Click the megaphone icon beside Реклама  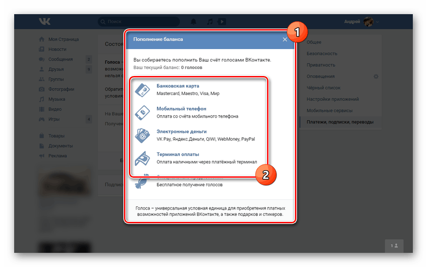(x=41, y=156)
